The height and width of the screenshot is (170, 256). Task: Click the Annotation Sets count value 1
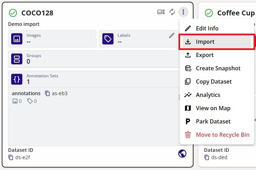click(28, 82)
